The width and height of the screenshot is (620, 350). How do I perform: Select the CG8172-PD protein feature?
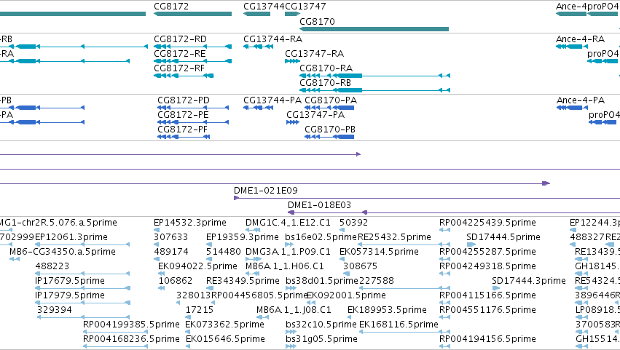(x=193, y=108)
